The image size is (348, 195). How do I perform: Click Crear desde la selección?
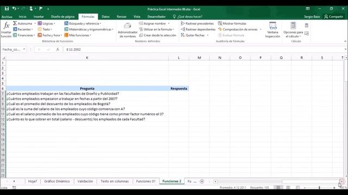pos(158,35)
